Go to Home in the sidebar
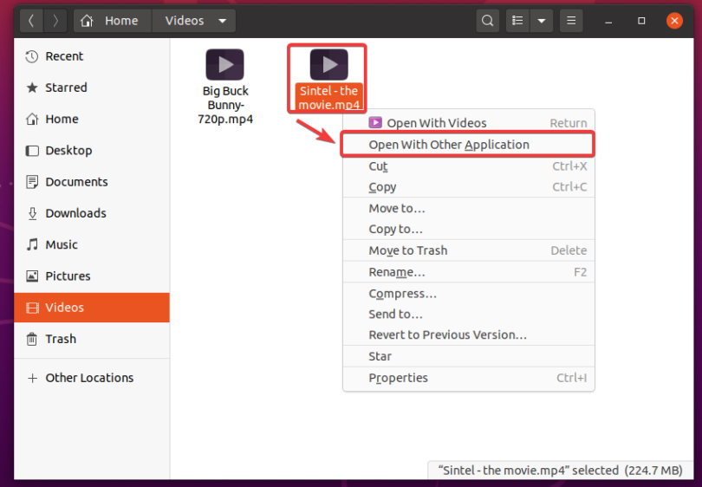Viewport: 702px width, 487px height. (x=92, y=119)
